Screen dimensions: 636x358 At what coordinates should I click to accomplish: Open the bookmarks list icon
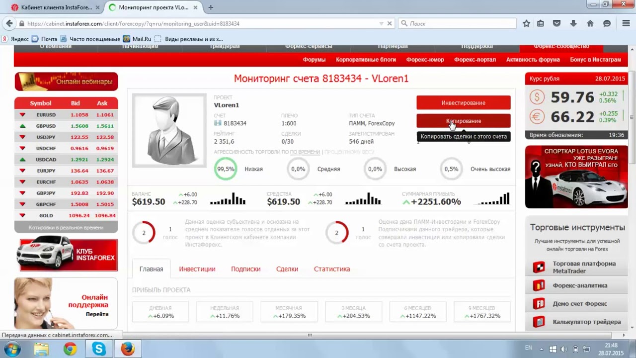tap(541, 23)
